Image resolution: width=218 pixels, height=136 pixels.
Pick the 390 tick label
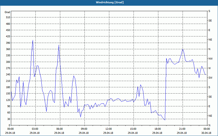pyautogui.click(x=8, y=43)
